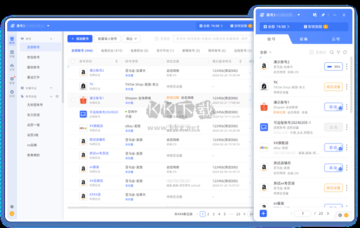Click 余额 74.98 in the main window title bar
Viewport: 360px width, 228px height.
point(211,26)
